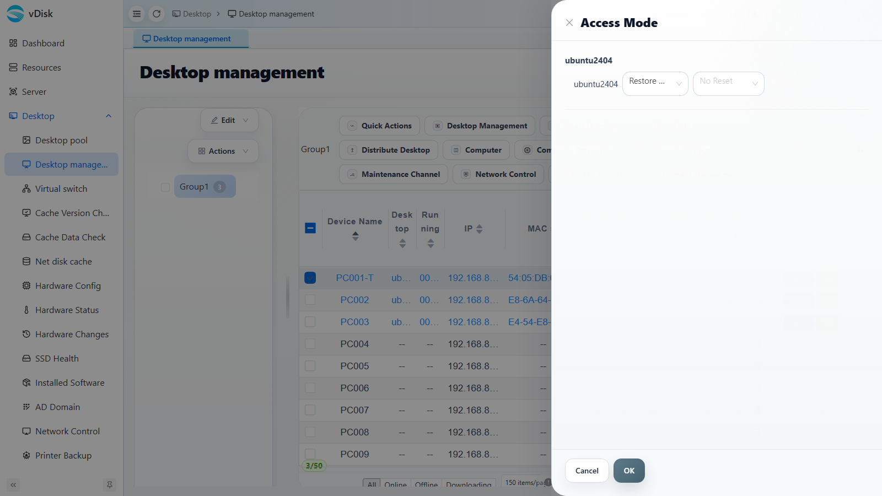Open the No Reset dropdown
The width and height of the screenshot is (882, 496).
729,84
